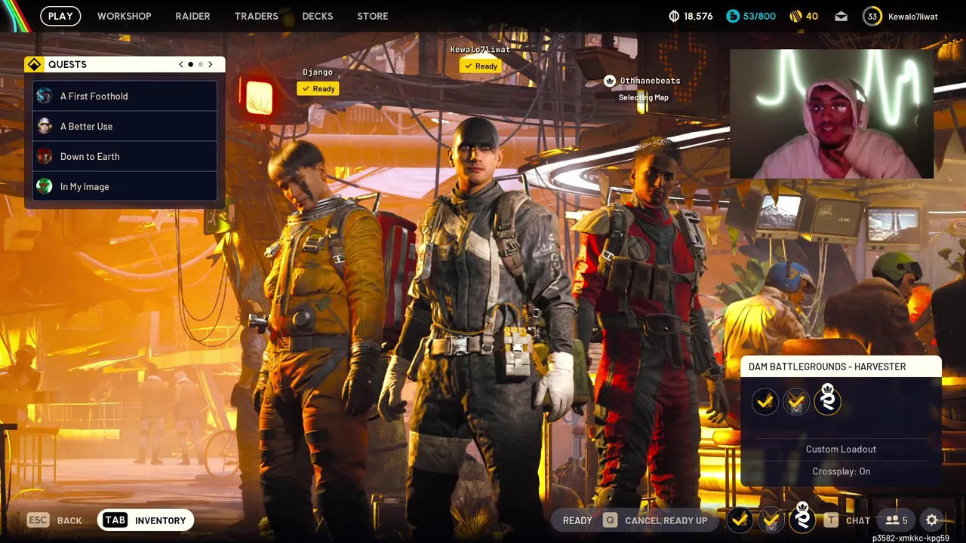
Task: Open the mail inbox icon
Action: [841, 16]
